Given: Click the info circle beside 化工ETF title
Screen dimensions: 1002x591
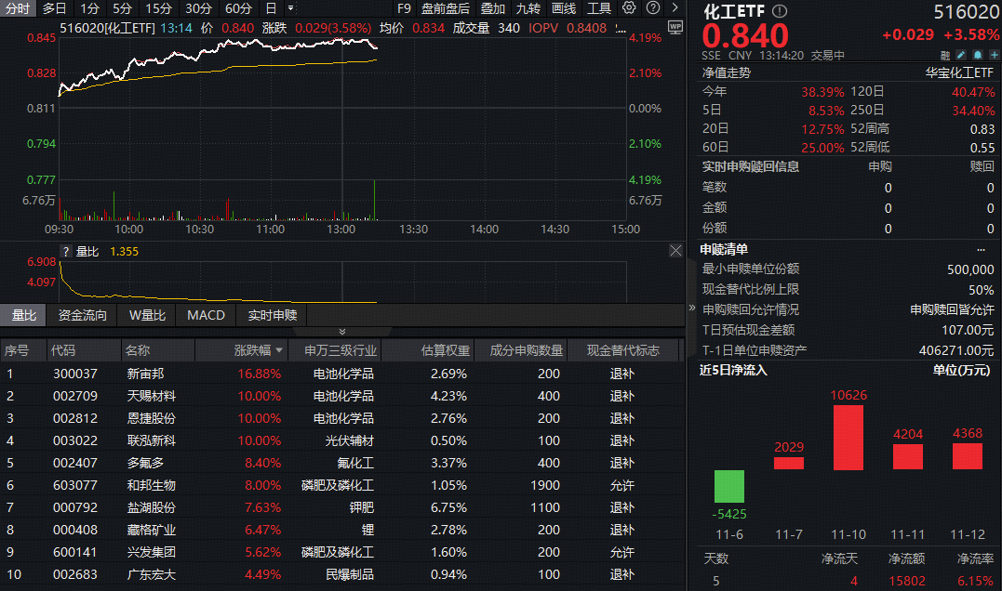Looking at the screenshot, I should pyautogui.click(x=780, y=11).
